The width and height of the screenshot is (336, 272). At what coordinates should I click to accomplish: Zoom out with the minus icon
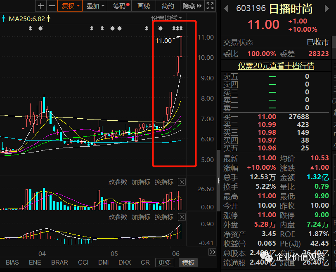click(52, 6)
